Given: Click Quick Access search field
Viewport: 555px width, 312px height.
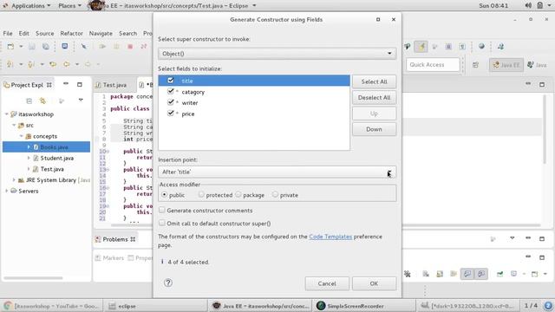Looking at the screenshot, I should click(433, 65).
